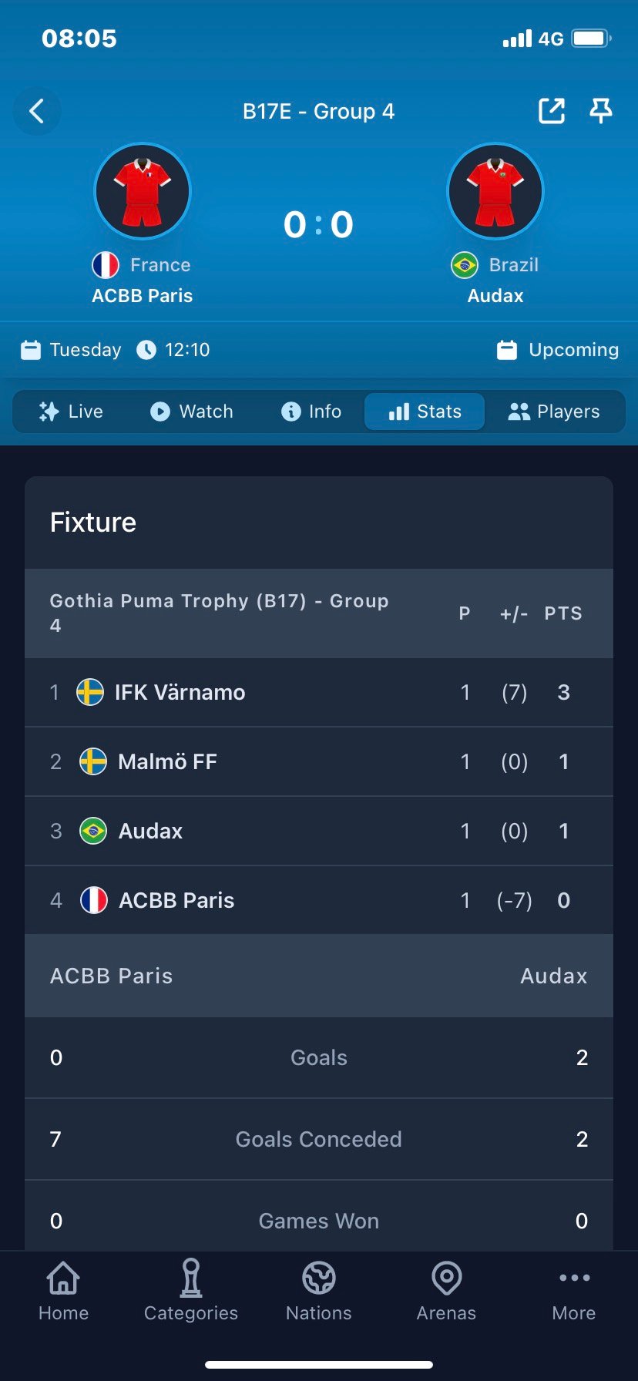The width and height of the screenshot is (638, 1381).
Task: Tap Audax red jersey icon
Action: (x=495, y=191)
